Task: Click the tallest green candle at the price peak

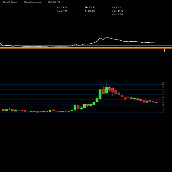Action: coord(106,90)
